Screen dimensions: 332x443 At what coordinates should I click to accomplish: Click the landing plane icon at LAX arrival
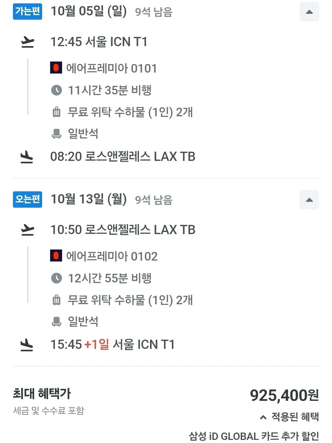point(27,157)
